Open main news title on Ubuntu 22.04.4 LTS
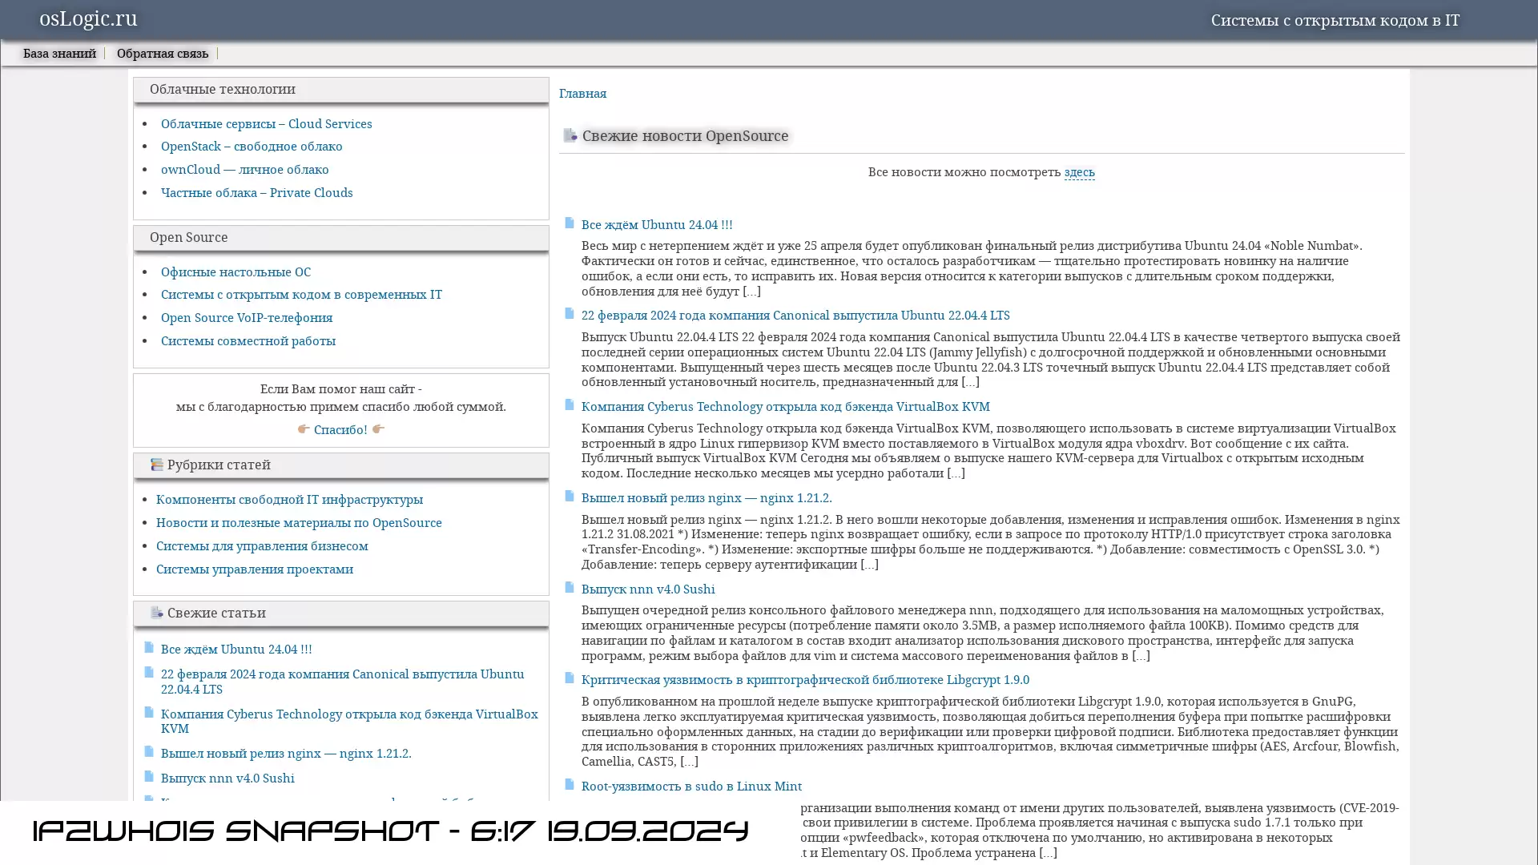This screenshot has width=1538, height=865. tap(795, 316)
